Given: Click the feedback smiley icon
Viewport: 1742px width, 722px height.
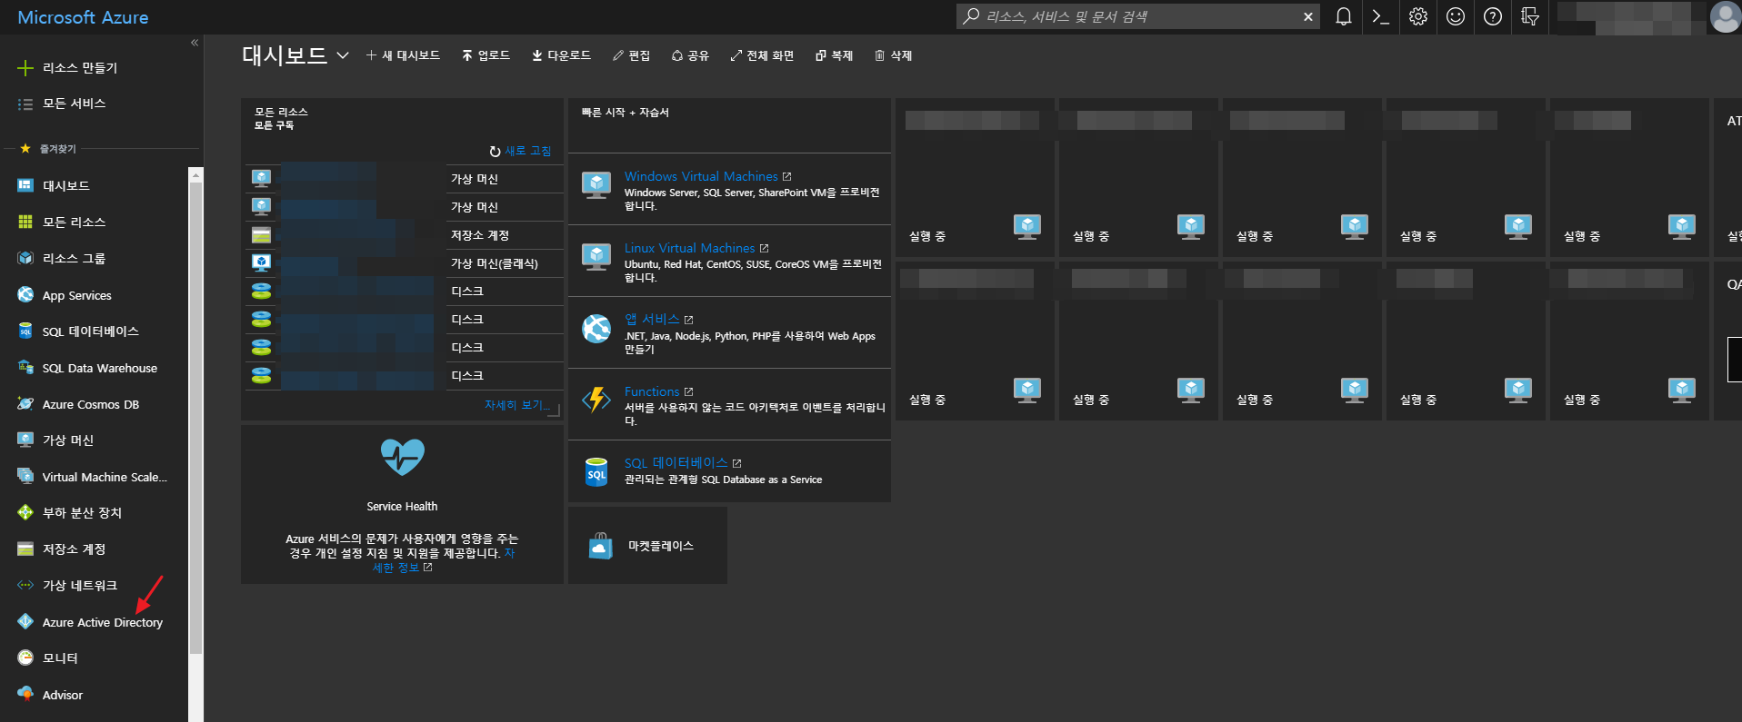Looking at the screenshot, I should tap(1456, 16).
